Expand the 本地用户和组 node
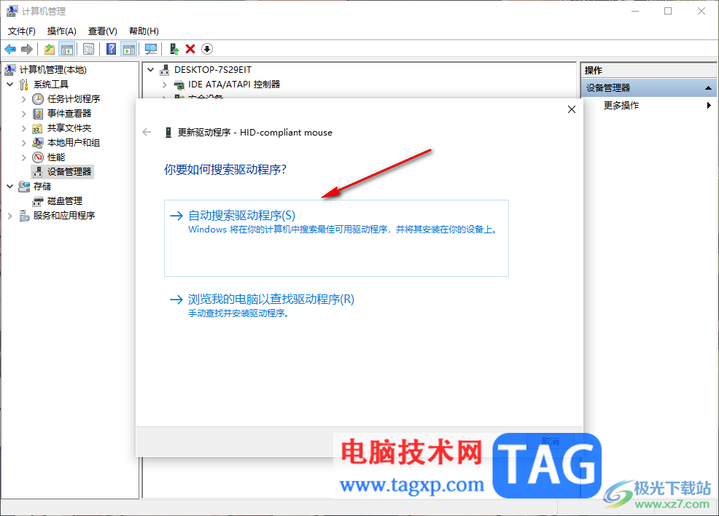The height and width of the screenshot is (516, 719). 24,143
